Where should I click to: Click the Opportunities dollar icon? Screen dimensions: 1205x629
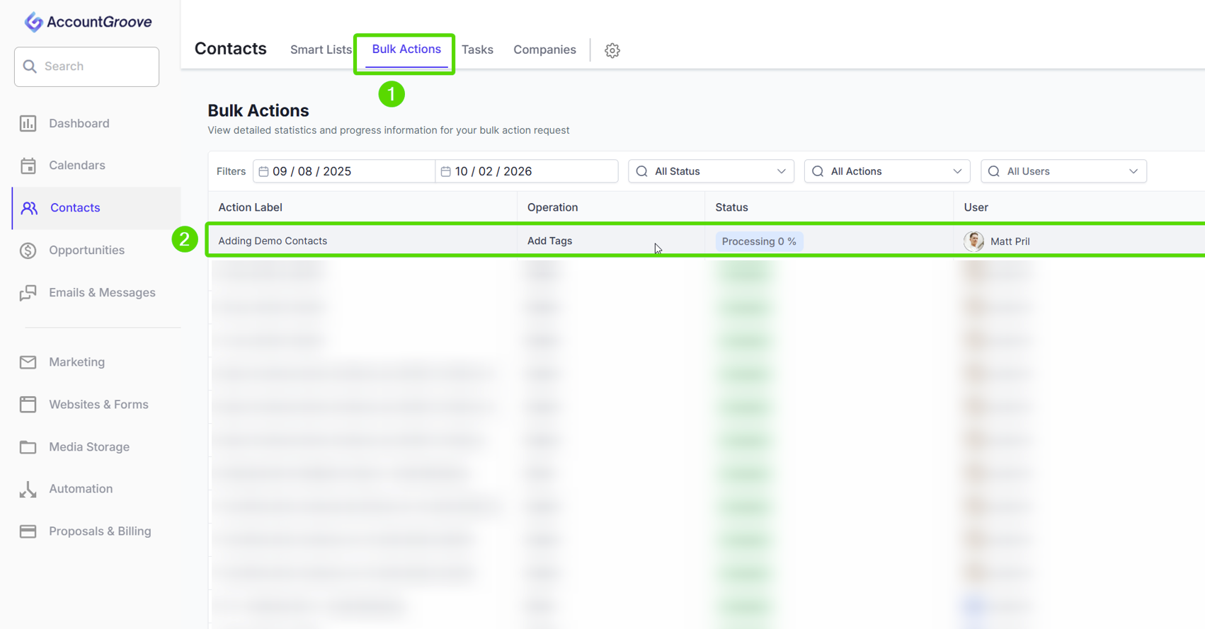pos(28,250)
